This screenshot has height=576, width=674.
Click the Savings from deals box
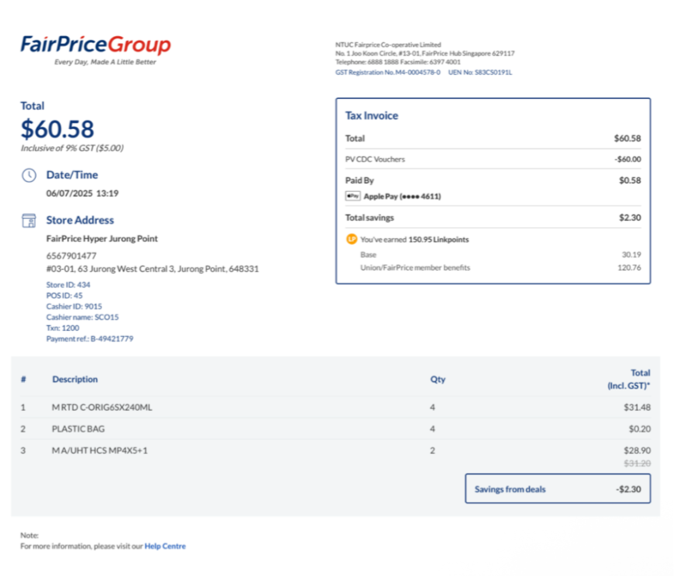pos(558,488)
